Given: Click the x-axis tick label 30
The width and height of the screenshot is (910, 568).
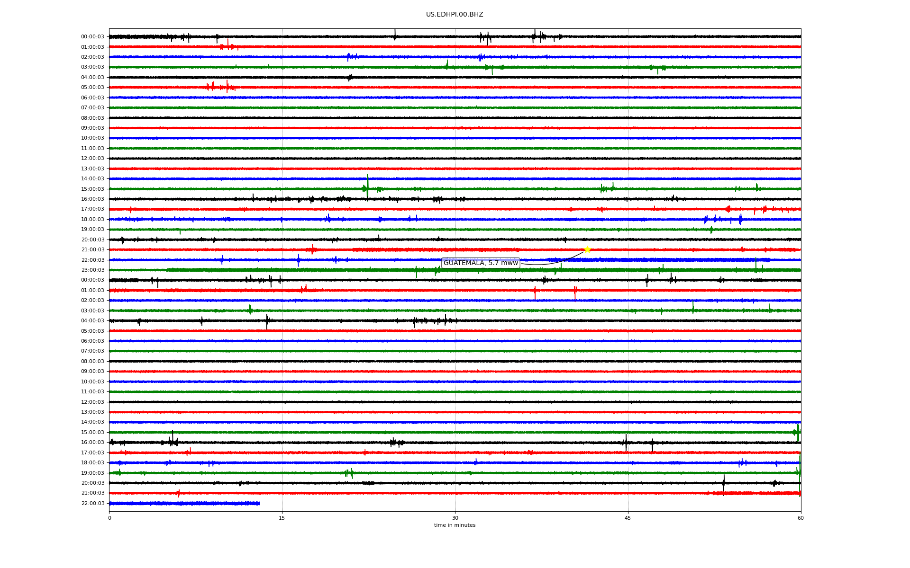Looking at the screenshot, I should (x=455, y=518).
